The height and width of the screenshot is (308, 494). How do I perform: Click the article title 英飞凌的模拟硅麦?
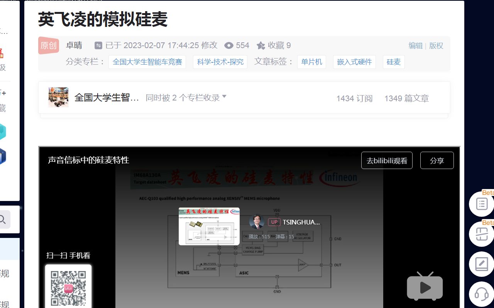[103, 19]
